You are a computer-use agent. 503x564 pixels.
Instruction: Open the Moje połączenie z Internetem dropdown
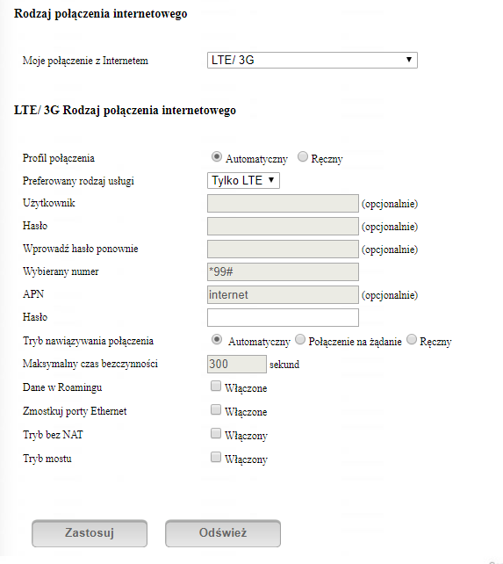pyautogui.click(x=313, y=60)
